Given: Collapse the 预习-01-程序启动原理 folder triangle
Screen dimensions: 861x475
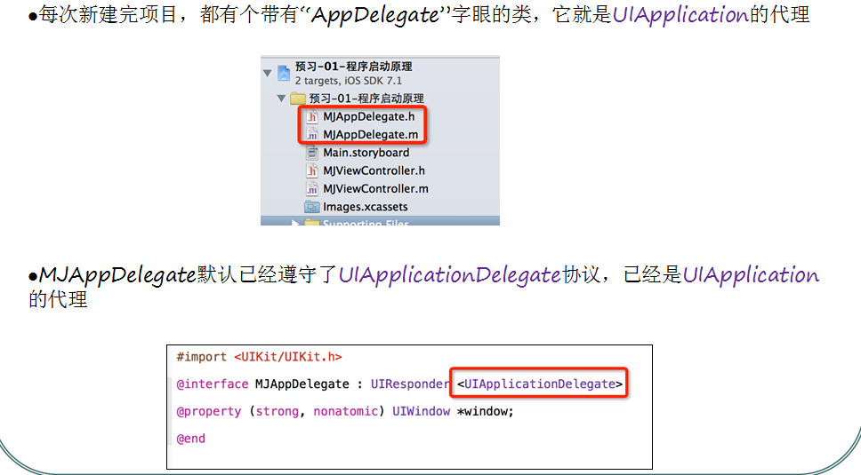Looking at the screenshot, I should coord(281,99).
